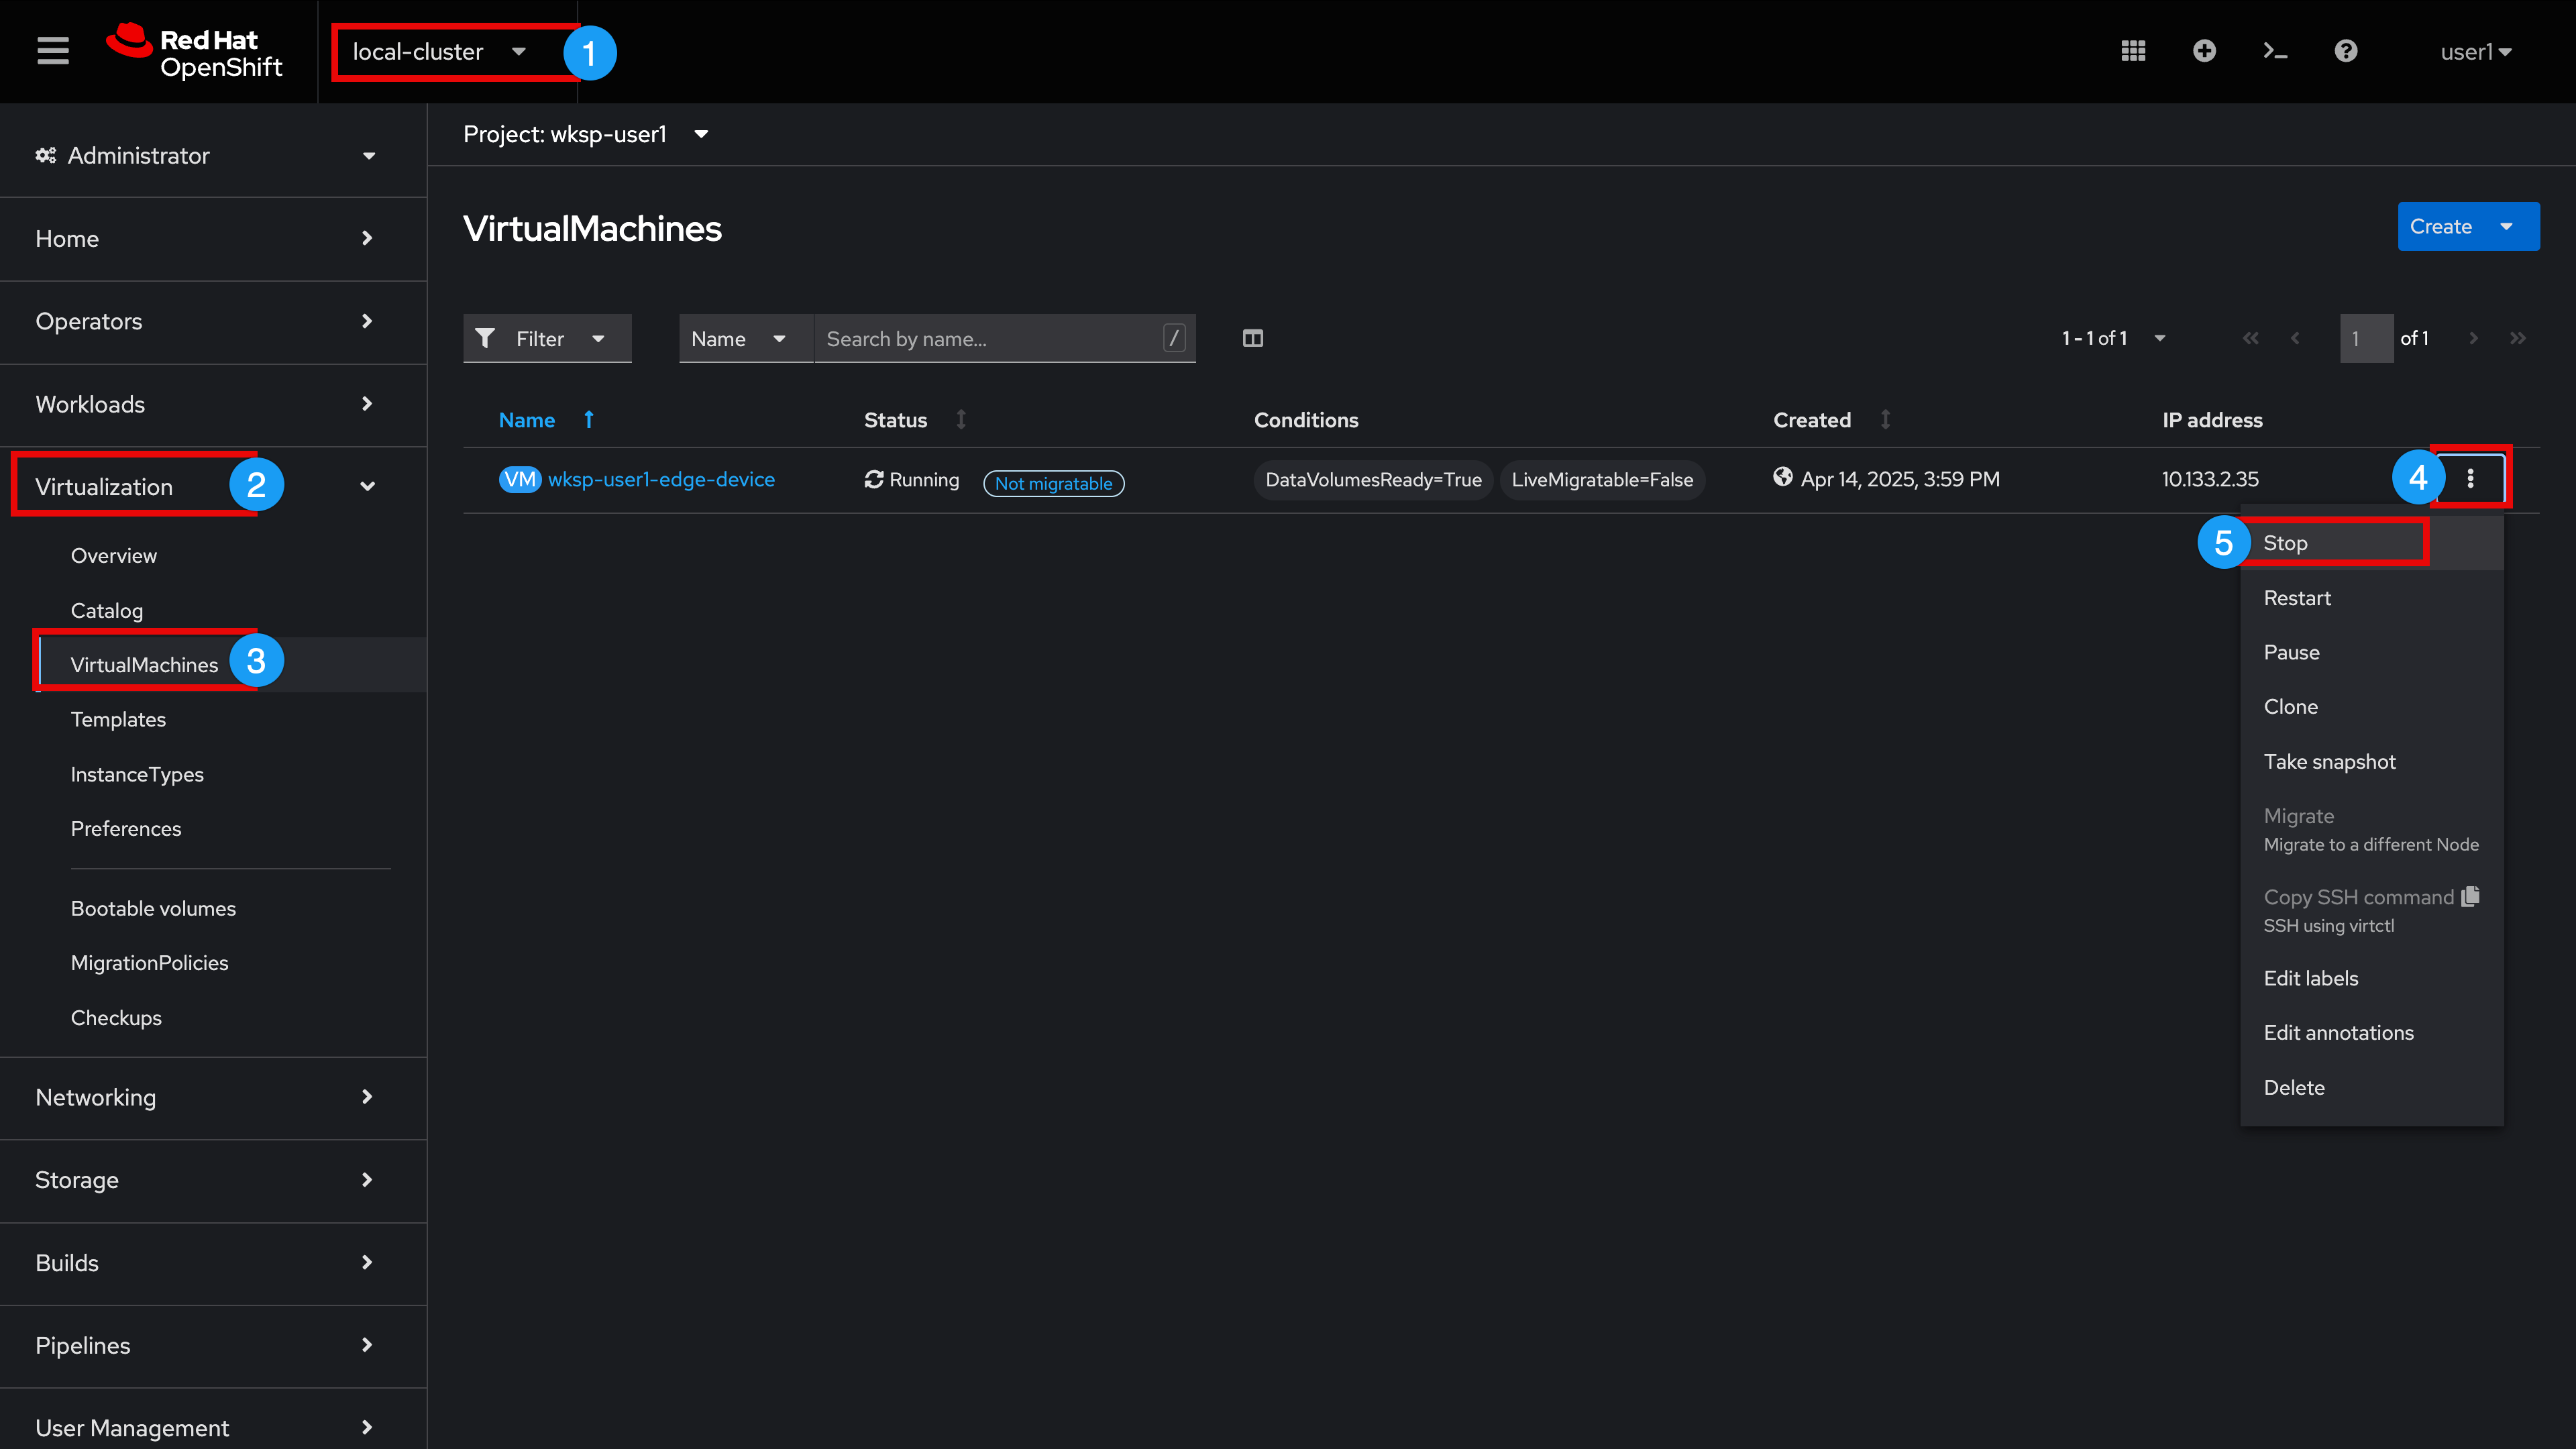Click the Red Hat OpenShift logo
The width and height of the screenshot is (2576, 1449).
coord(195,52)
